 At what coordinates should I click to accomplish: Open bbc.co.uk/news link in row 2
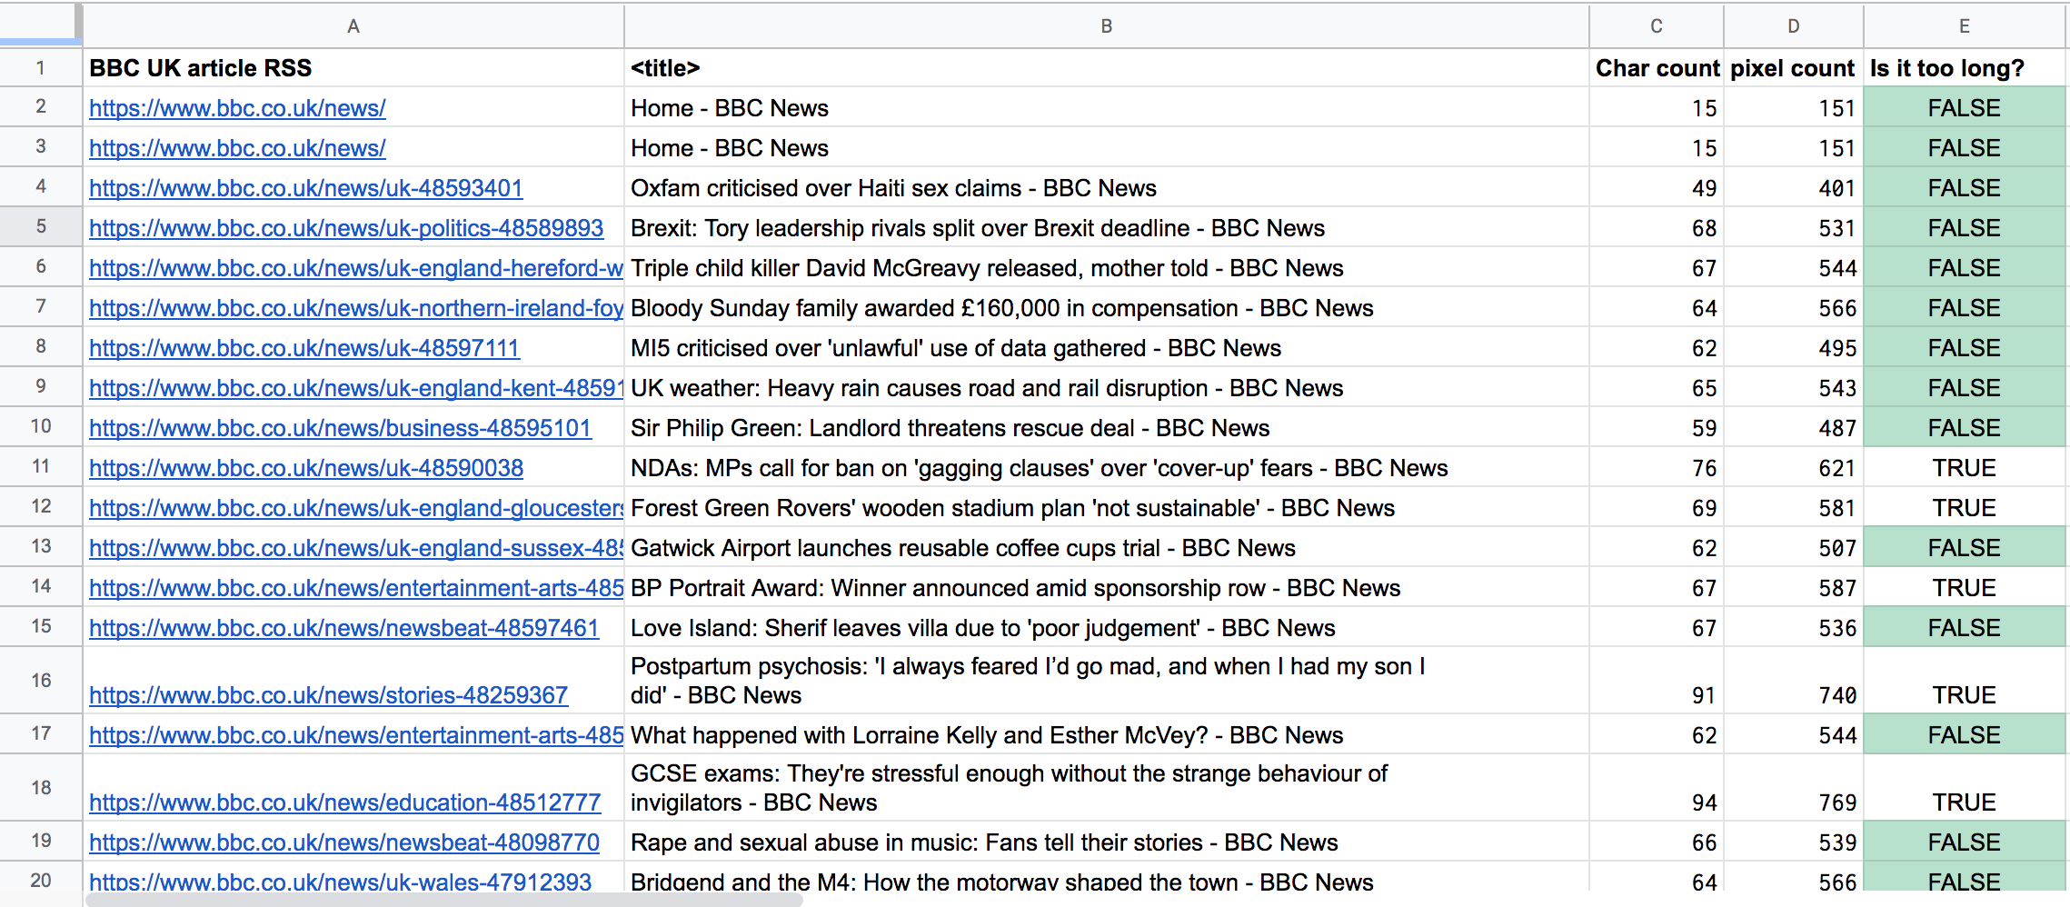(x=237, y=108)
